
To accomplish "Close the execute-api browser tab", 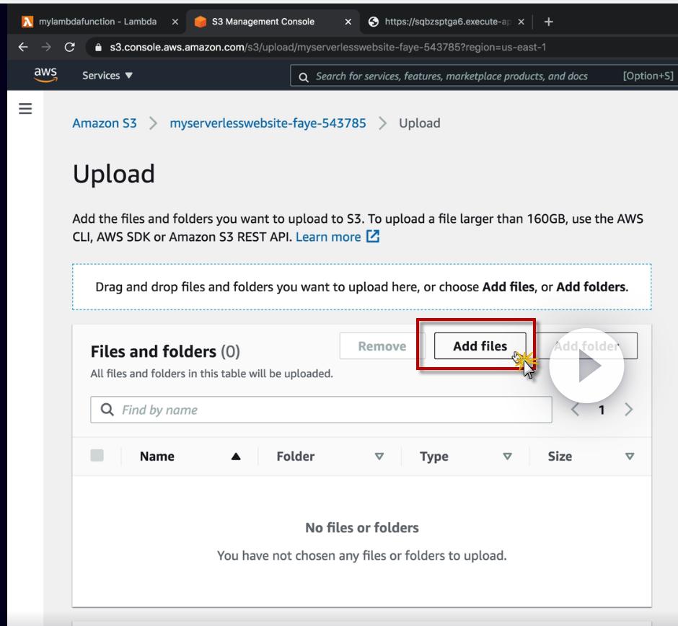I will click(x=521, y=22).
